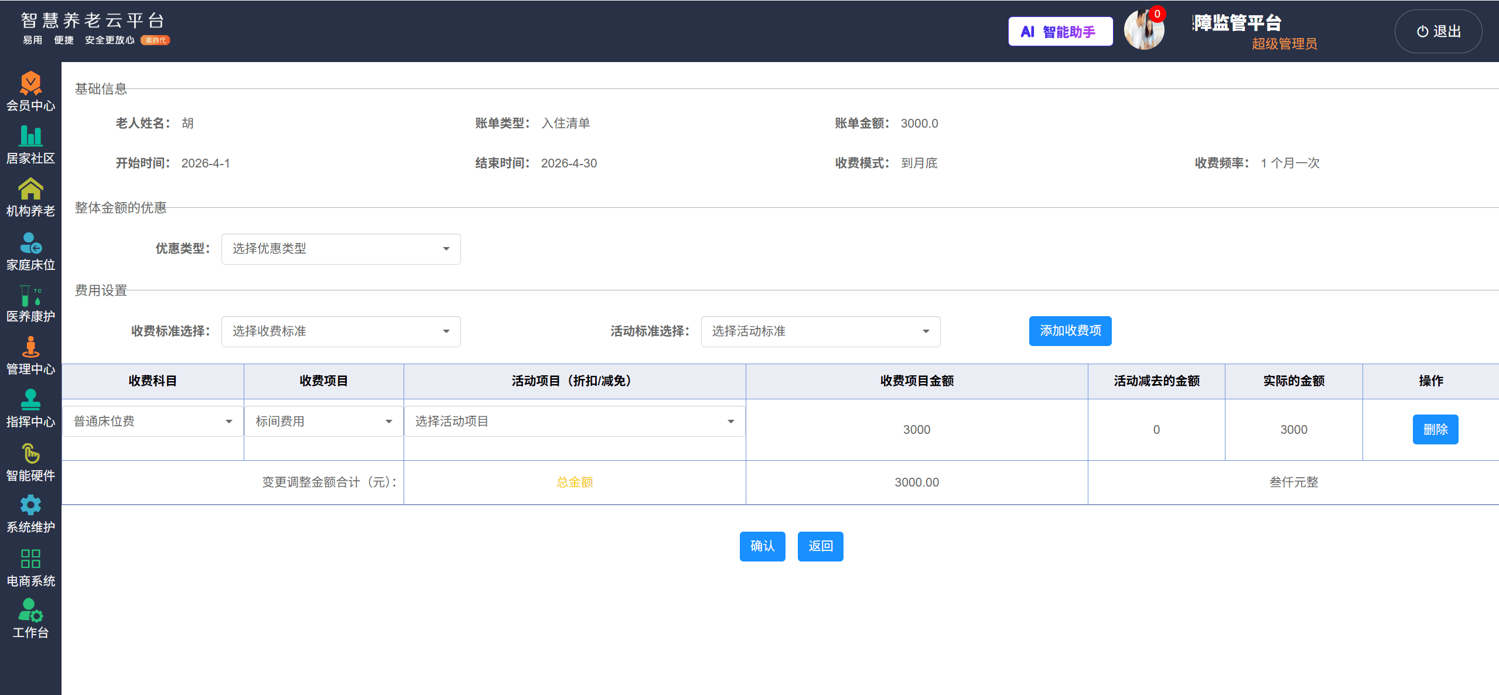
Task: Click the 收费模式 value 到月底
Action: (x=919, y=163)
